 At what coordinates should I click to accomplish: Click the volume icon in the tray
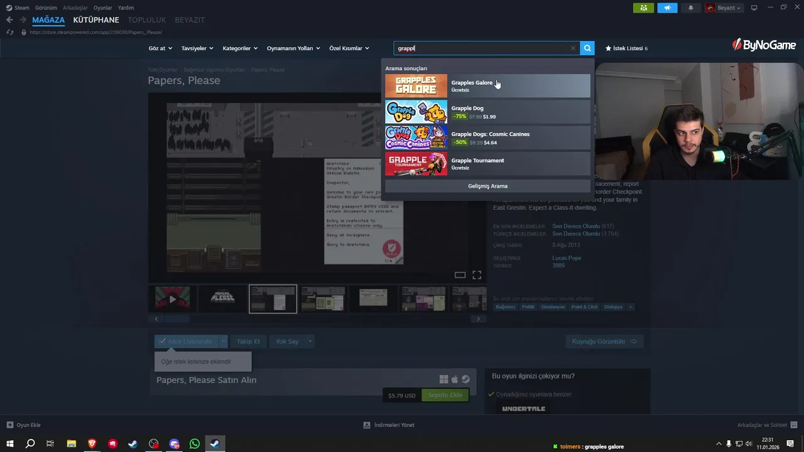point(748,444)
